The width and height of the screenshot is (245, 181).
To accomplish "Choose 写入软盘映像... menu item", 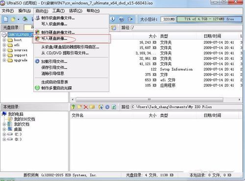I will click(x=72, y=24).
